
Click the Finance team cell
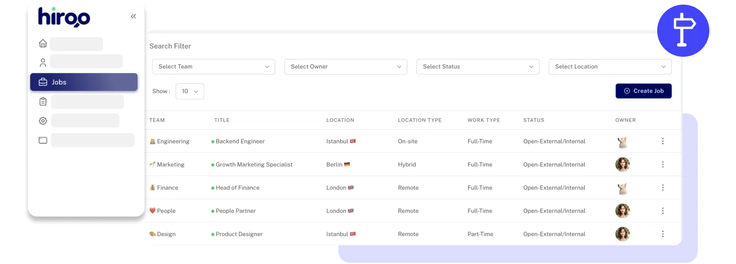click(x=163, y=188)
